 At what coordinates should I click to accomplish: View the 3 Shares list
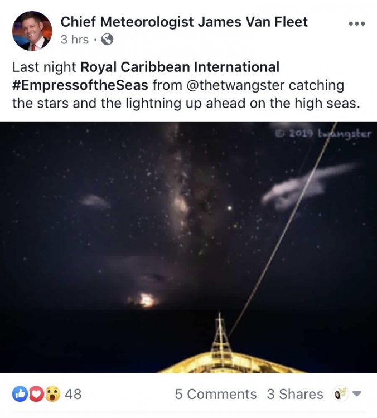(295, 394)
